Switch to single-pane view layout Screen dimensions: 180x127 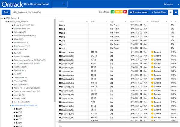coord(176,12)
